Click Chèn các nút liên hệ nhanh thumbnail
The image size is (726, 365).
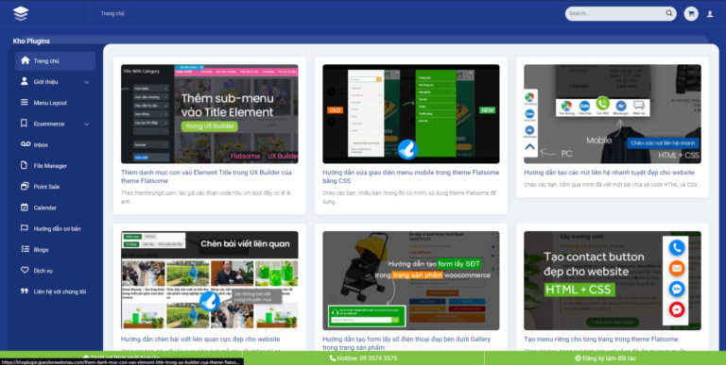(x=613, y=114)
